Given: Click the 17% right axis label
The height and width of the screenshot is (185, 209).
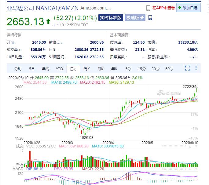Looking at the screenshot, I should pyautogui.click(x=194, y=115).
